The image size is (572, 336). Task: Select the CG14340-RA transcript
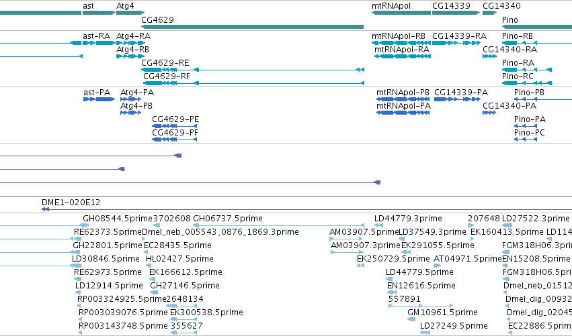click(489, 56)
